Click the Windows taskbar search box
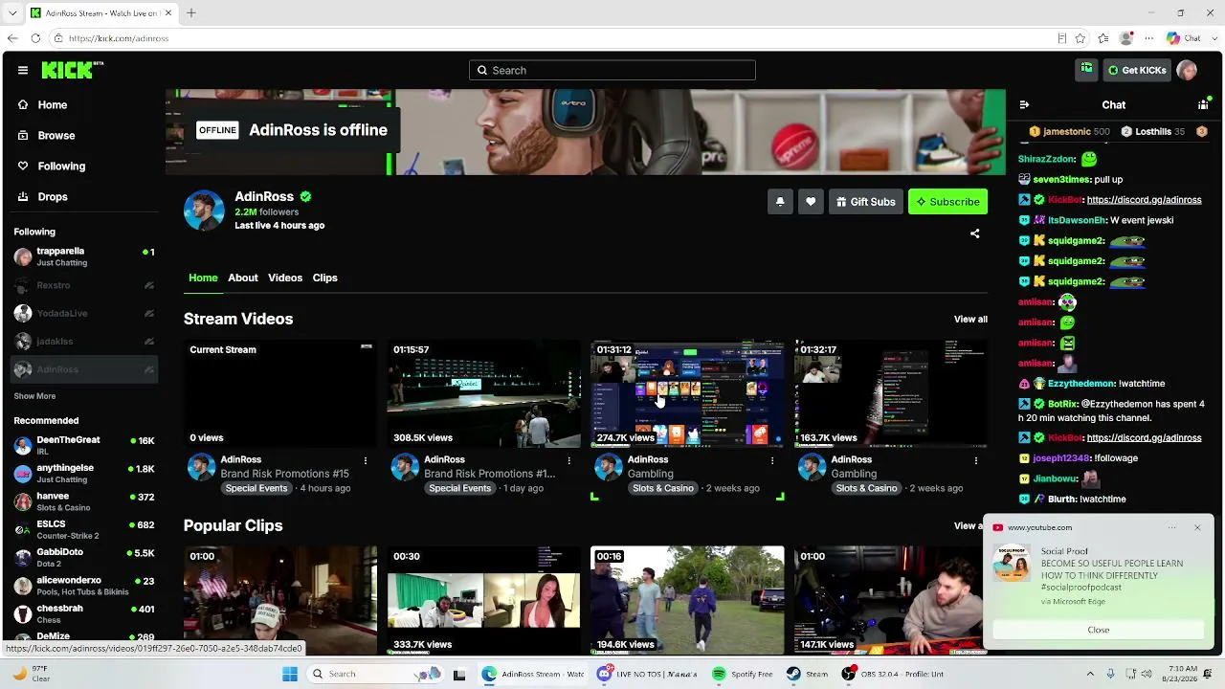Screen dimensions: 1225x689 click(376, 674)
